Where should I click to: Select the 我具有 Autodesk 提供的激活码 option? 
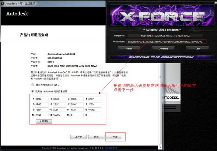(33, 91)
